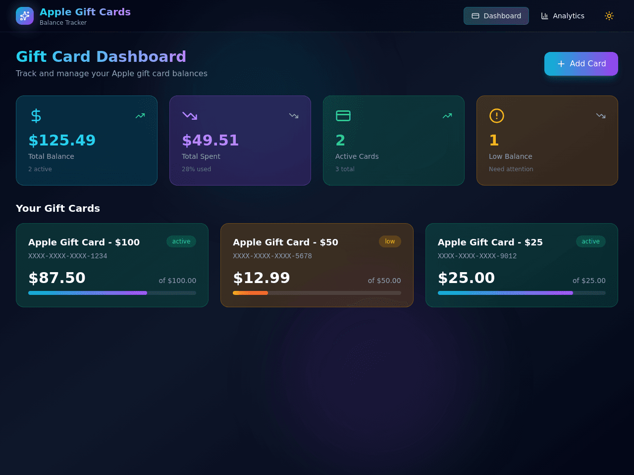Image resolution: width=634 pixels, height=475 pixels.
Task: Click the dollar sign icon in Total Balance
Action: (x=36, y=116)
